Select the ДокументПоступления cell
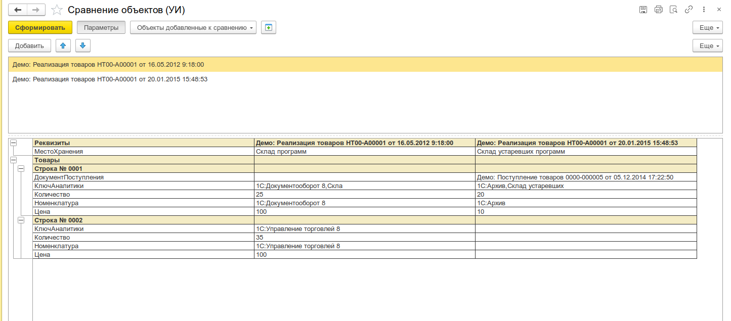Viewport: 731px width, 321px height. 144,177
